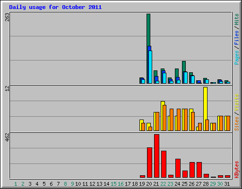This screenshot has width=242, height=189.
Task: Click day 31 on the x-axis
Action: pyautogui.click(x=227, y=184)
